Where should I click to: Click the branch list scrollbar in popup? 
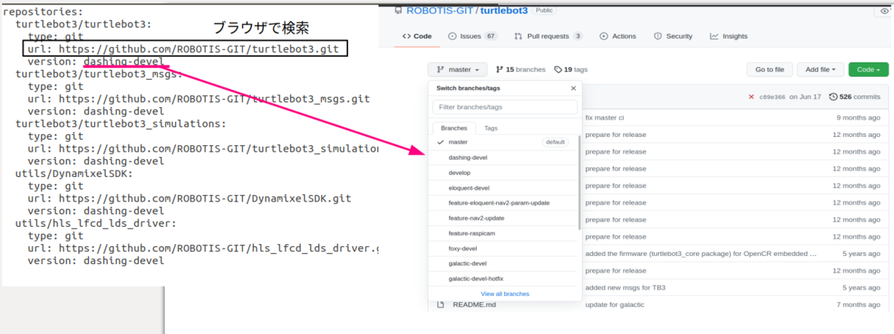pos(580,183)
